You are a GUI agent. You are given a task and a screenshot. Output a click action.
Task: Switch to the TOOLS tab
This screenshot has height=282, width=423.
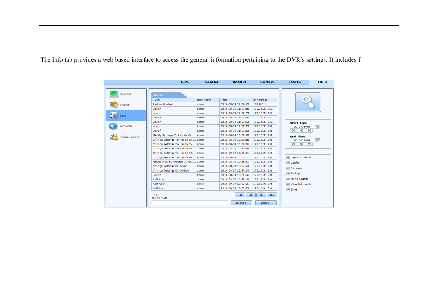[295, 82]
